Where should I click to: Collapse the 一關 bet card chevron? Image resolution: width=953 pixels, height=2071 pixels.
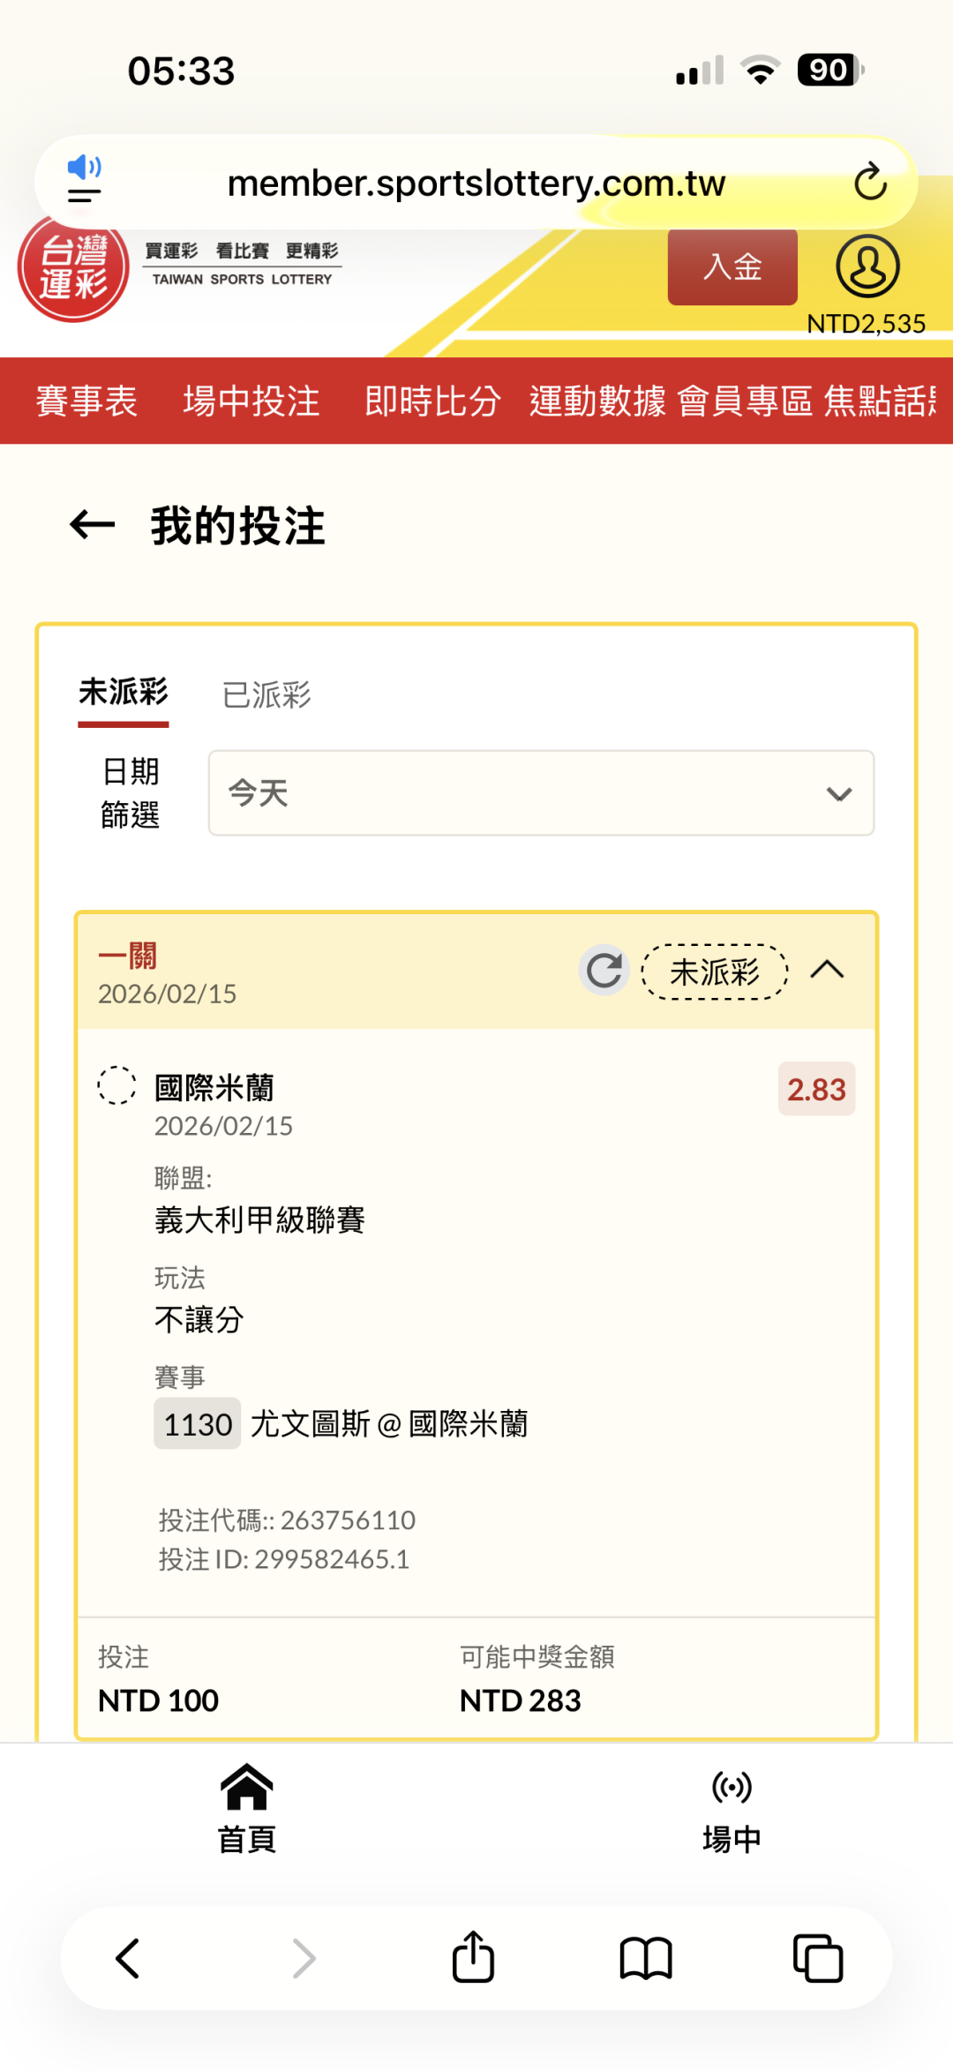tap(828, 971)
